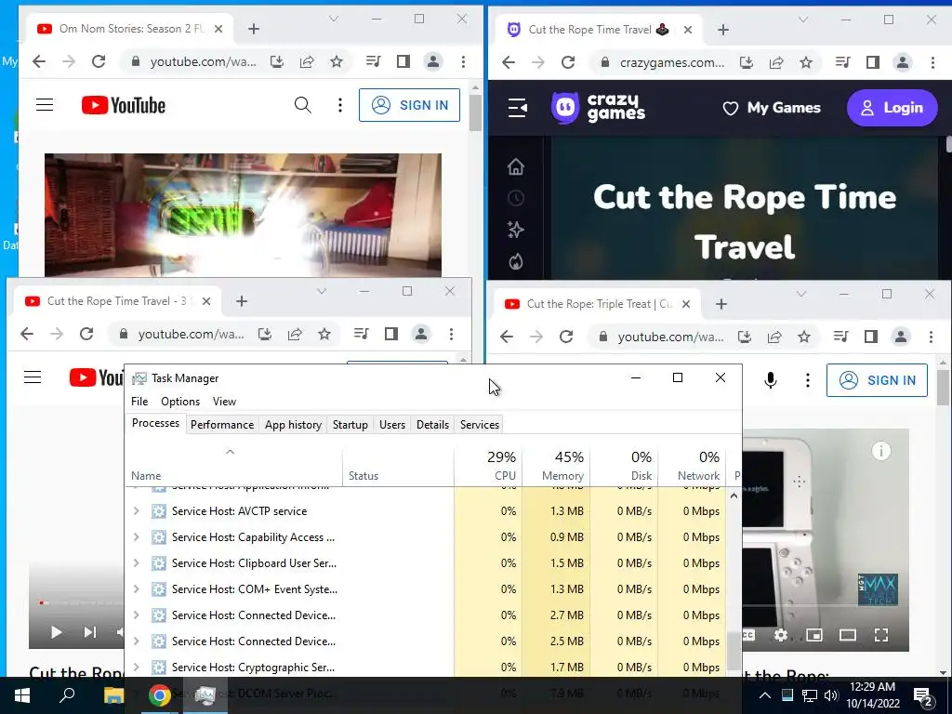Reload the crazygames.com page
952x714 pixels.
568,62
